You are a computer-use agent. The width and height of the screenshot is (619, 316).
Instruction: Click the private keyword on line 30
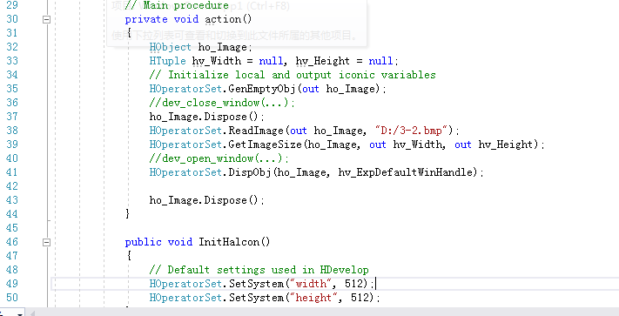coord(146,19)
